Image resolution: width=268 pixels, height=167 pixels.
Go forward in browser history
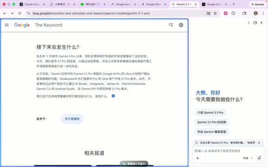(12, 13)
